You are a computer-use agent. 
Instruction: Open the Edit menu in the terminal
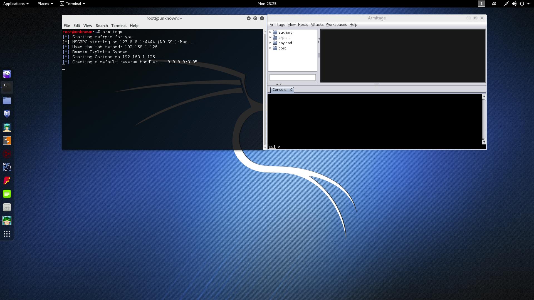[77, 26]
